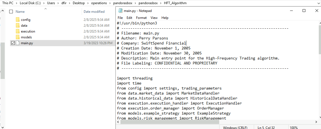Click the execution folder icon
This screenshot has width=321, height=129.
[18, 31]
